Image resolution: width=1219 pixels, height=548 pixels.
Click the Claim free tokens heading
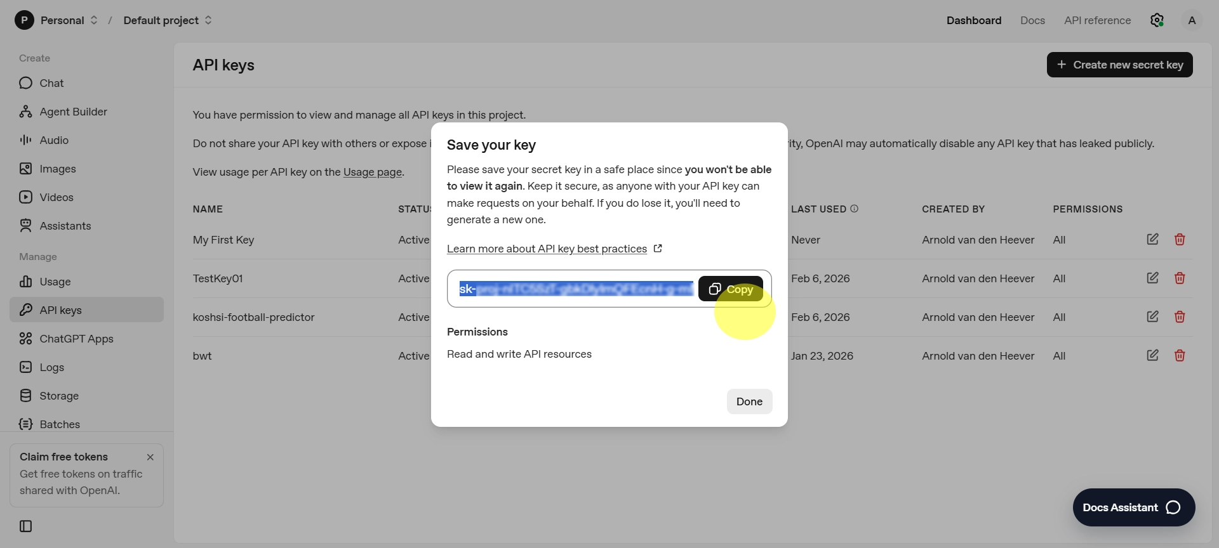click(x=63, y=457)
